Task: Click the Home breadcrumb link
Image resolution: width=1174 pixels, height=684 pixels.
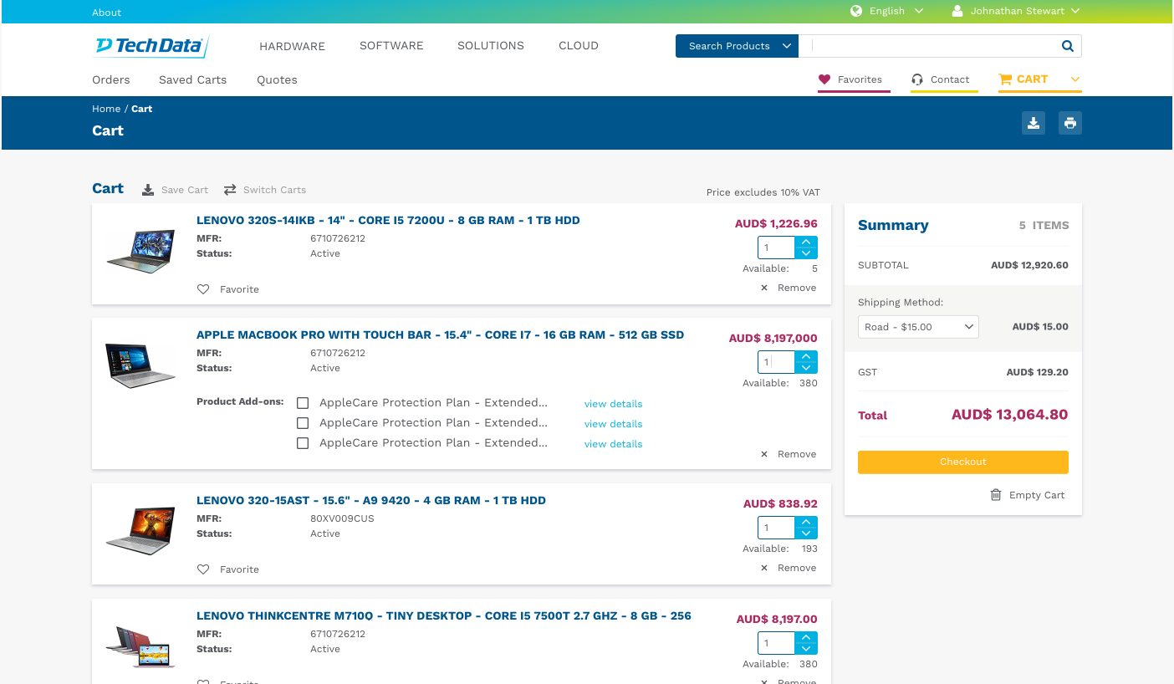Action: [106, 109]
